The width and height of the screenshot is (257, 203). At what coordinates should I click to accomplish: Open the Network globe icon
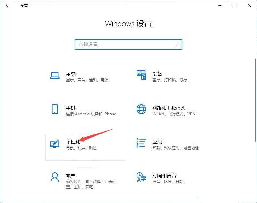coord(141,109)
